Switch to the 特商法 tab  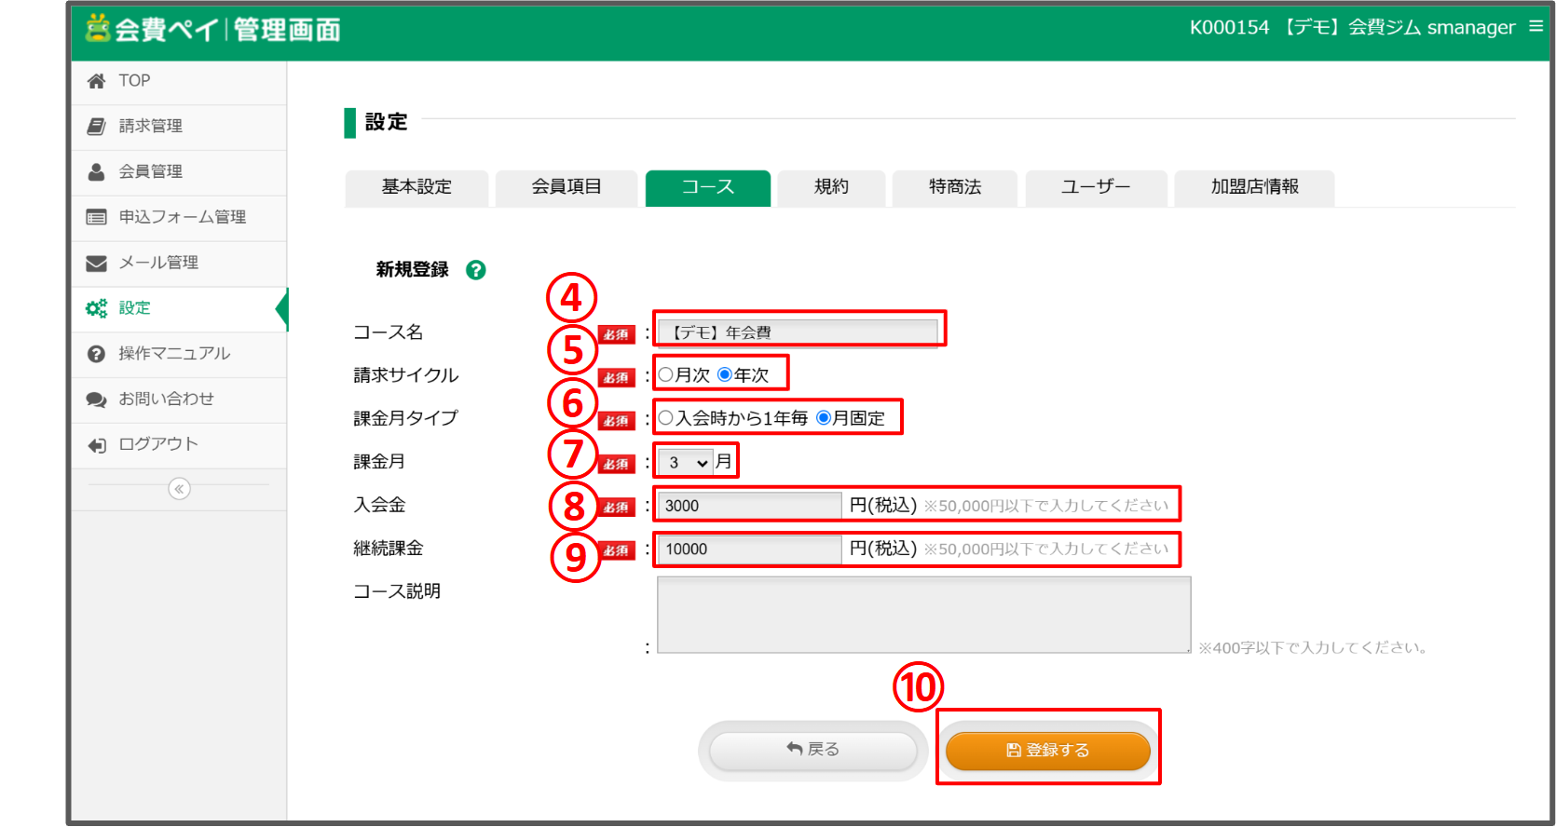[x=955, y=187]
